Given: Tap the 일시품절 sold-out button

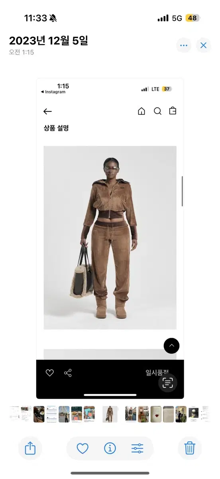Looking at the screenshot, I should coord(157,372).
